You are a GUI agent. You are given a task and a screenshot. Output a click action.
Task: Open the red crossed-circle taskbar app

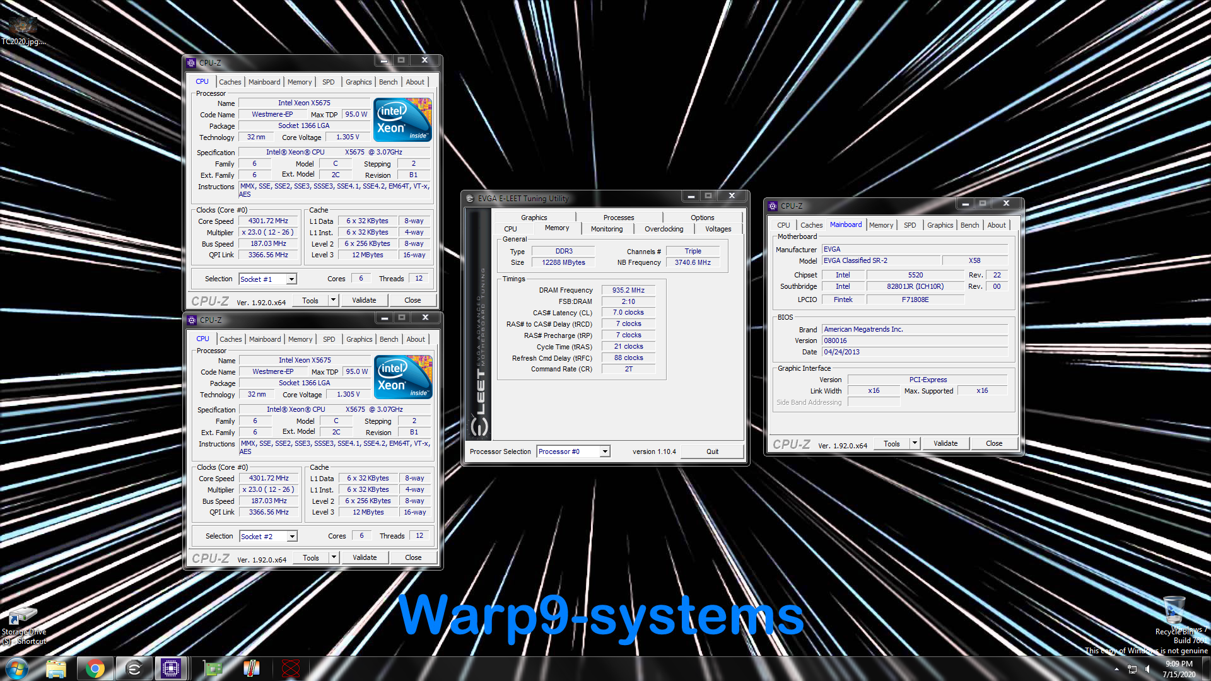pos(291,668)
